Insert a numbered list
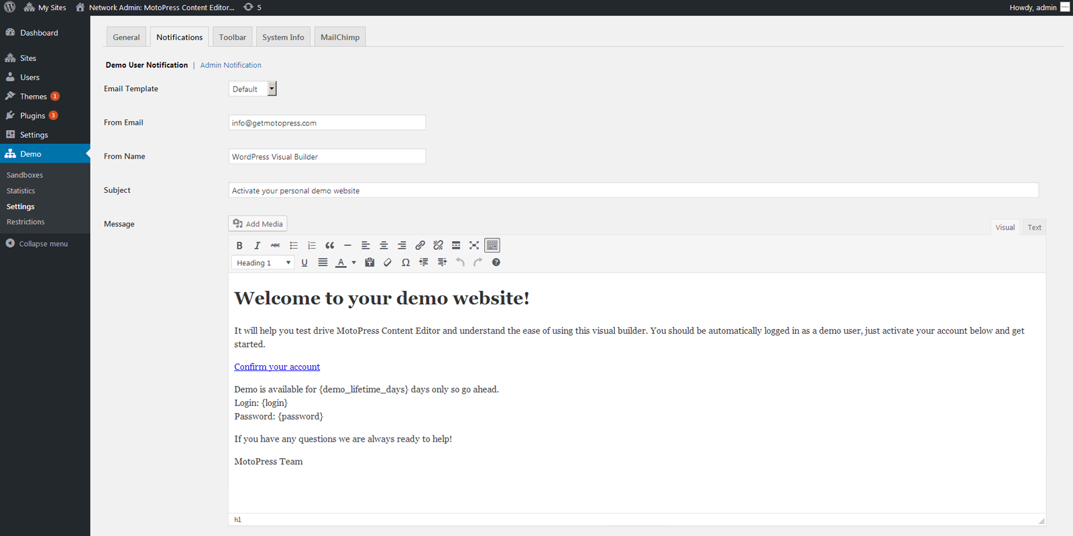 tap(311, 245)
